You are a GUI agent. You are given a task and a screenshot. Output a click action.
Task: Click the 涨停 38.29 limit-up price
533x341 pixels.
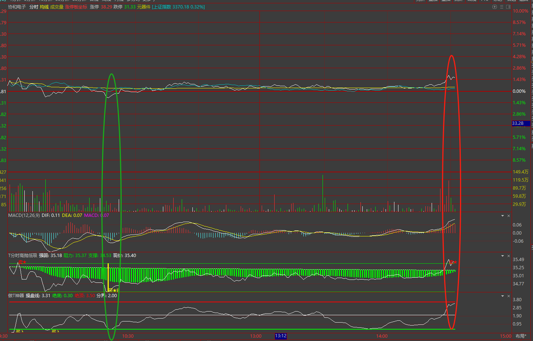click(101, 7)
